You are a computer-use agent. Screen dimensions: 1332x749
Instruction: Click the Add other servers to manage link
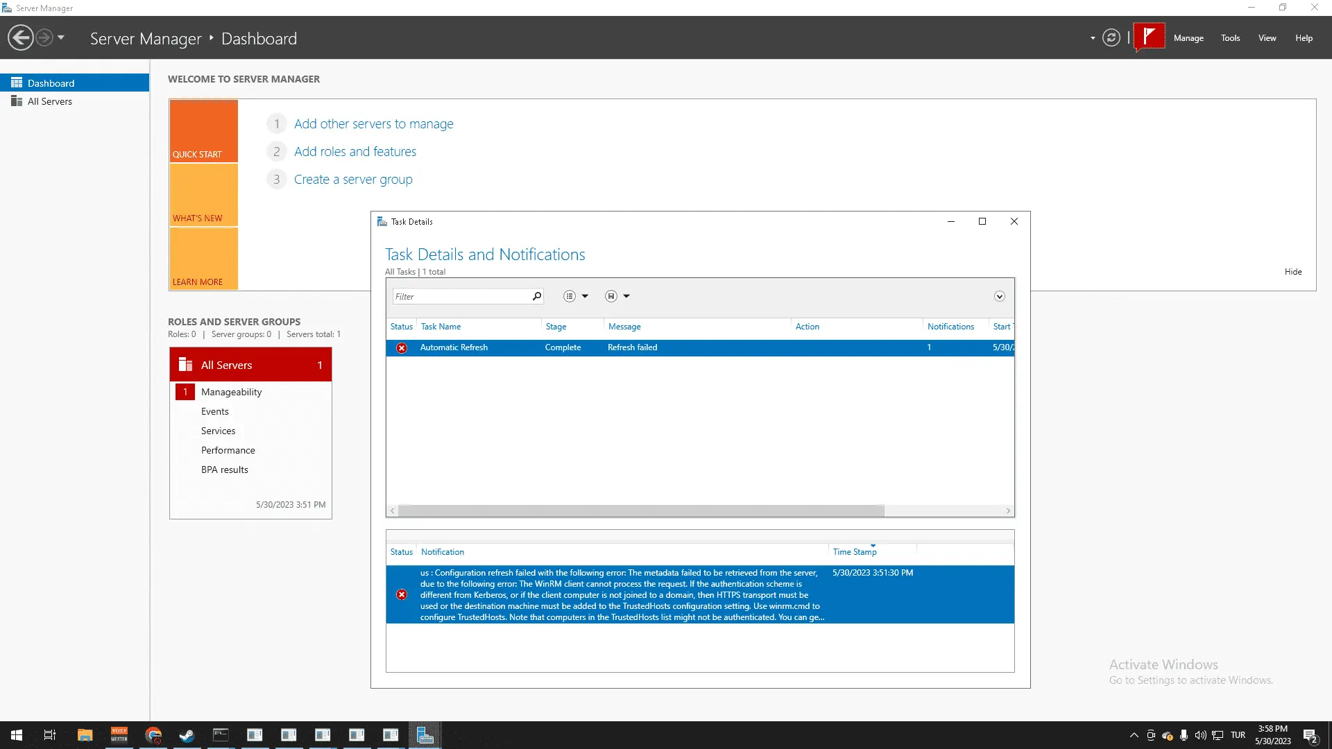373,123
